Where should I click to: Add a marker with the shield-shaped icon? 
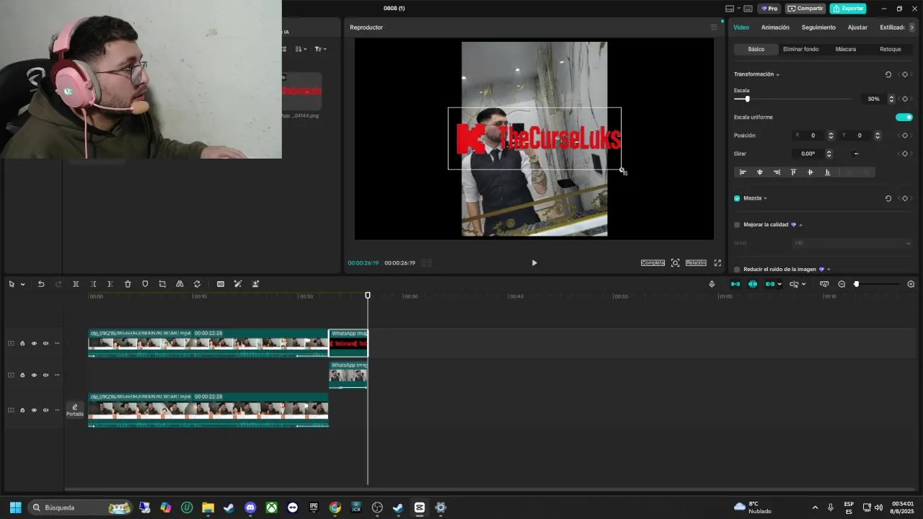coord(145,284)
